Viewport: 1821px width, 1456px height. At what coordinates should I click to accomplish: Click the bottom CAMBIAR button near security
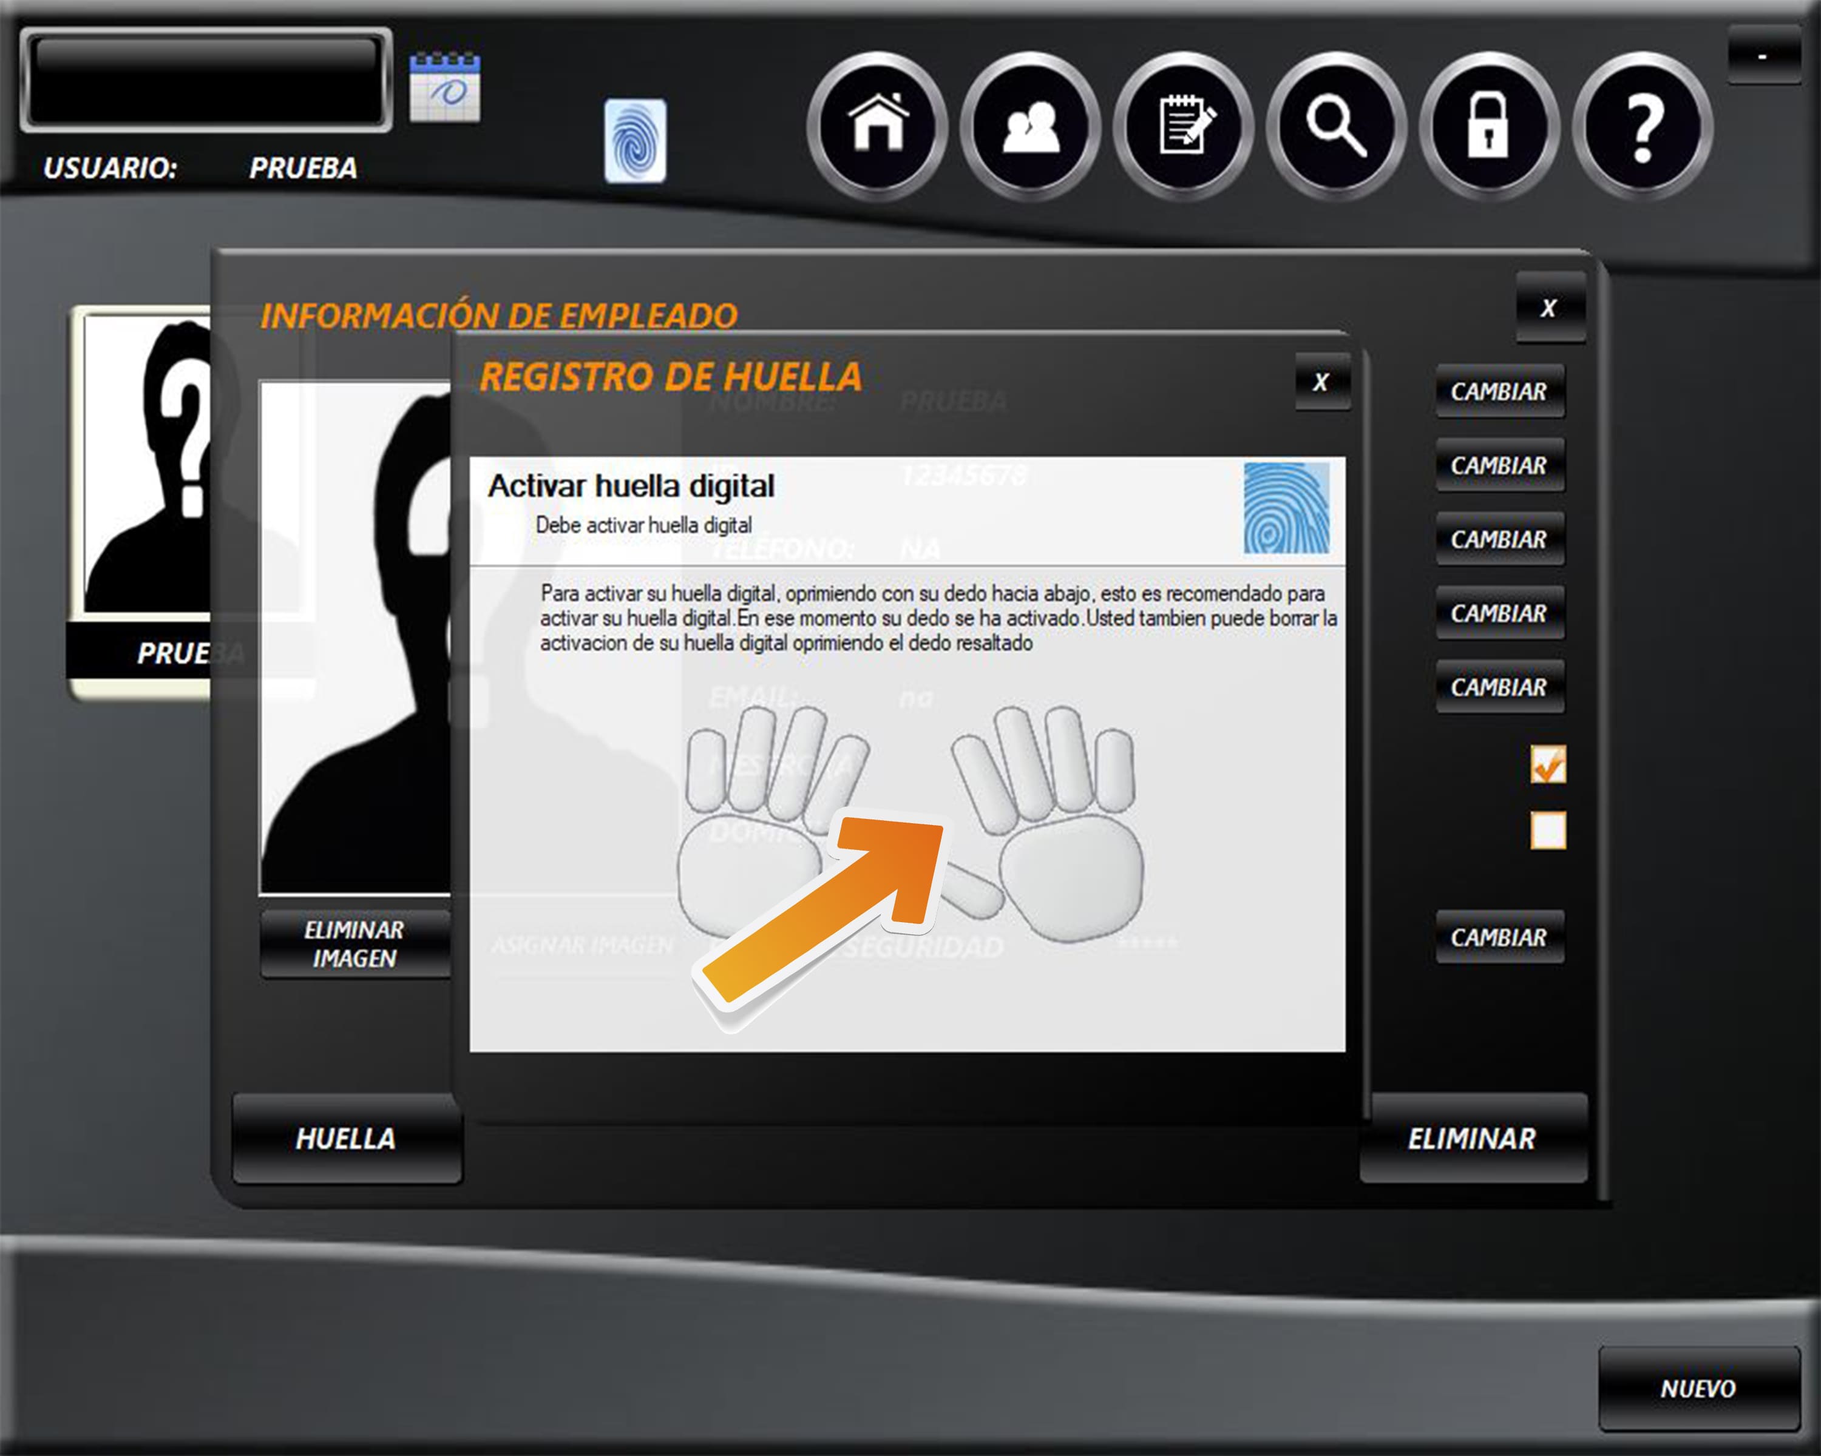(1499, 937)
